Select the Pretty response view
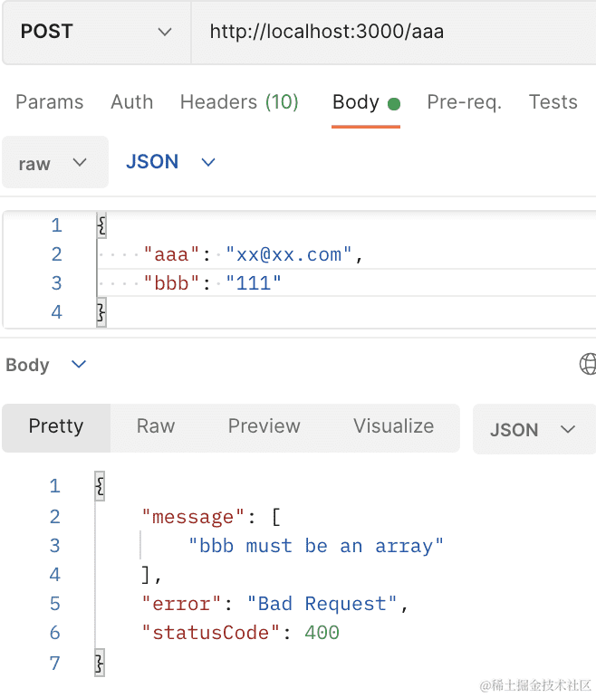Screen dimensions: 596x697 coord(56,426)
